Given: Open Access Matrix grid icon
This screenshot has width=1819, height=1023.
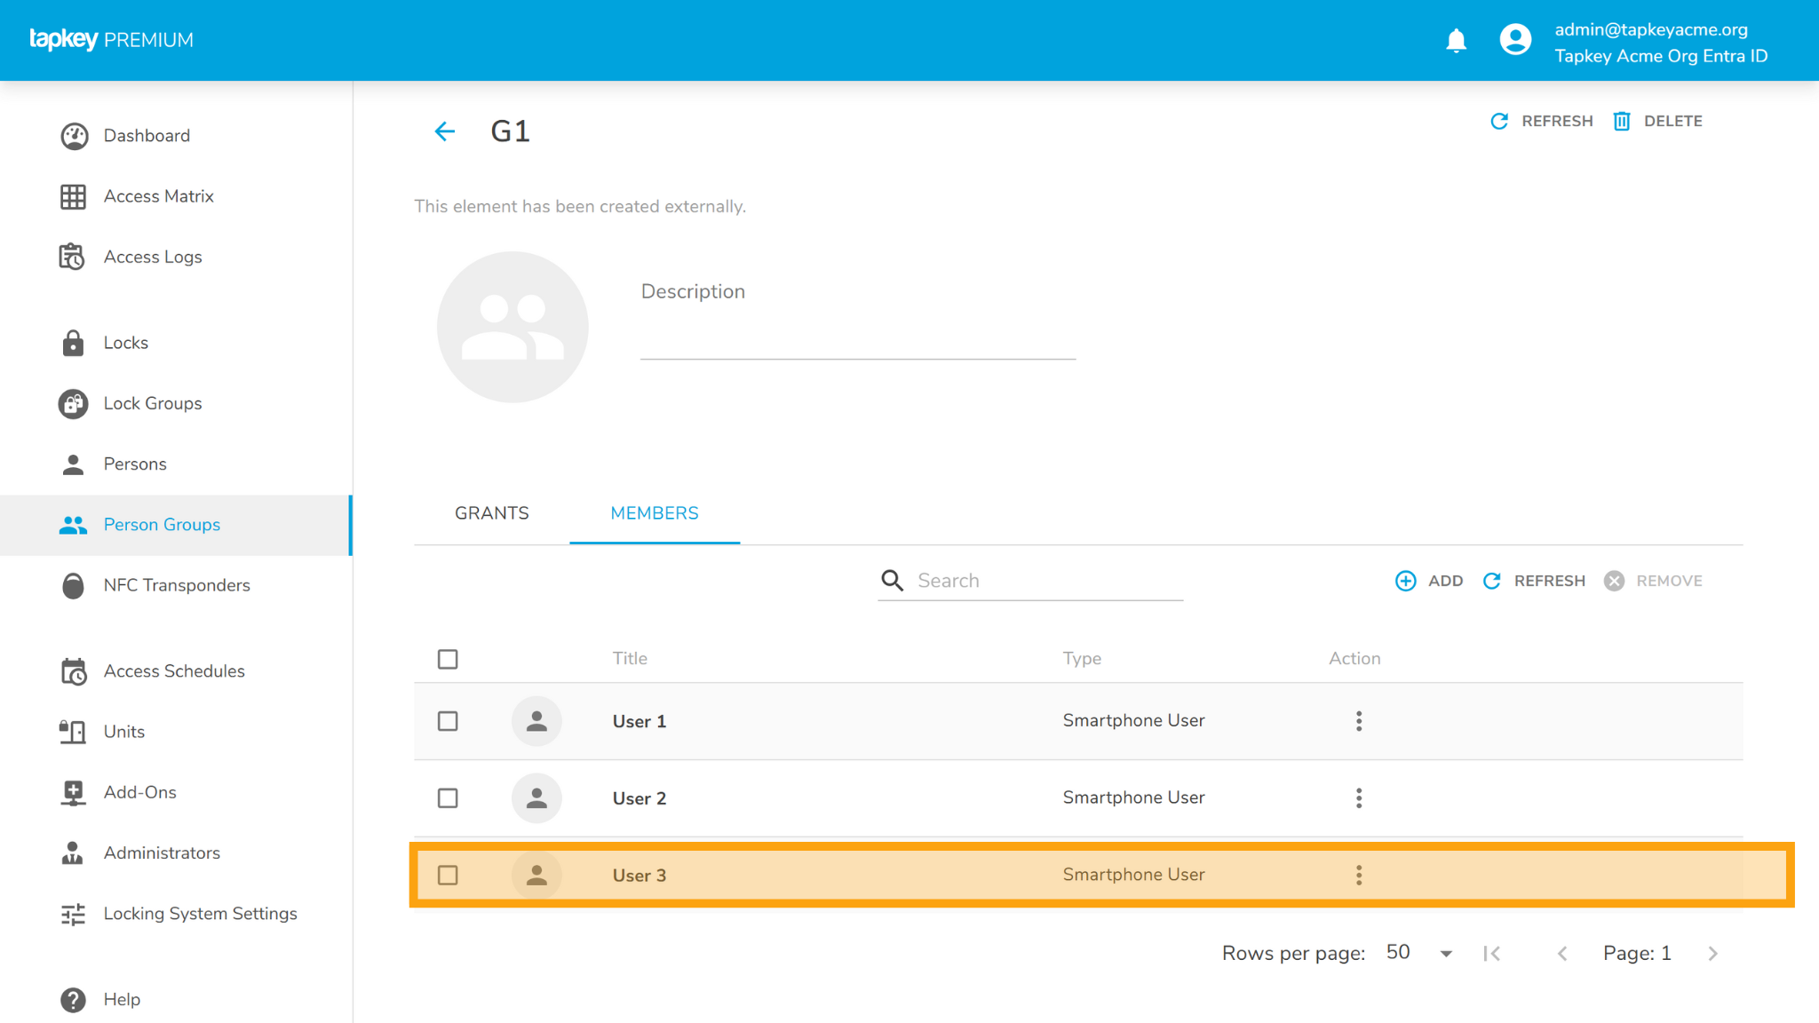Looking at the screenshot, I should 74,196.
